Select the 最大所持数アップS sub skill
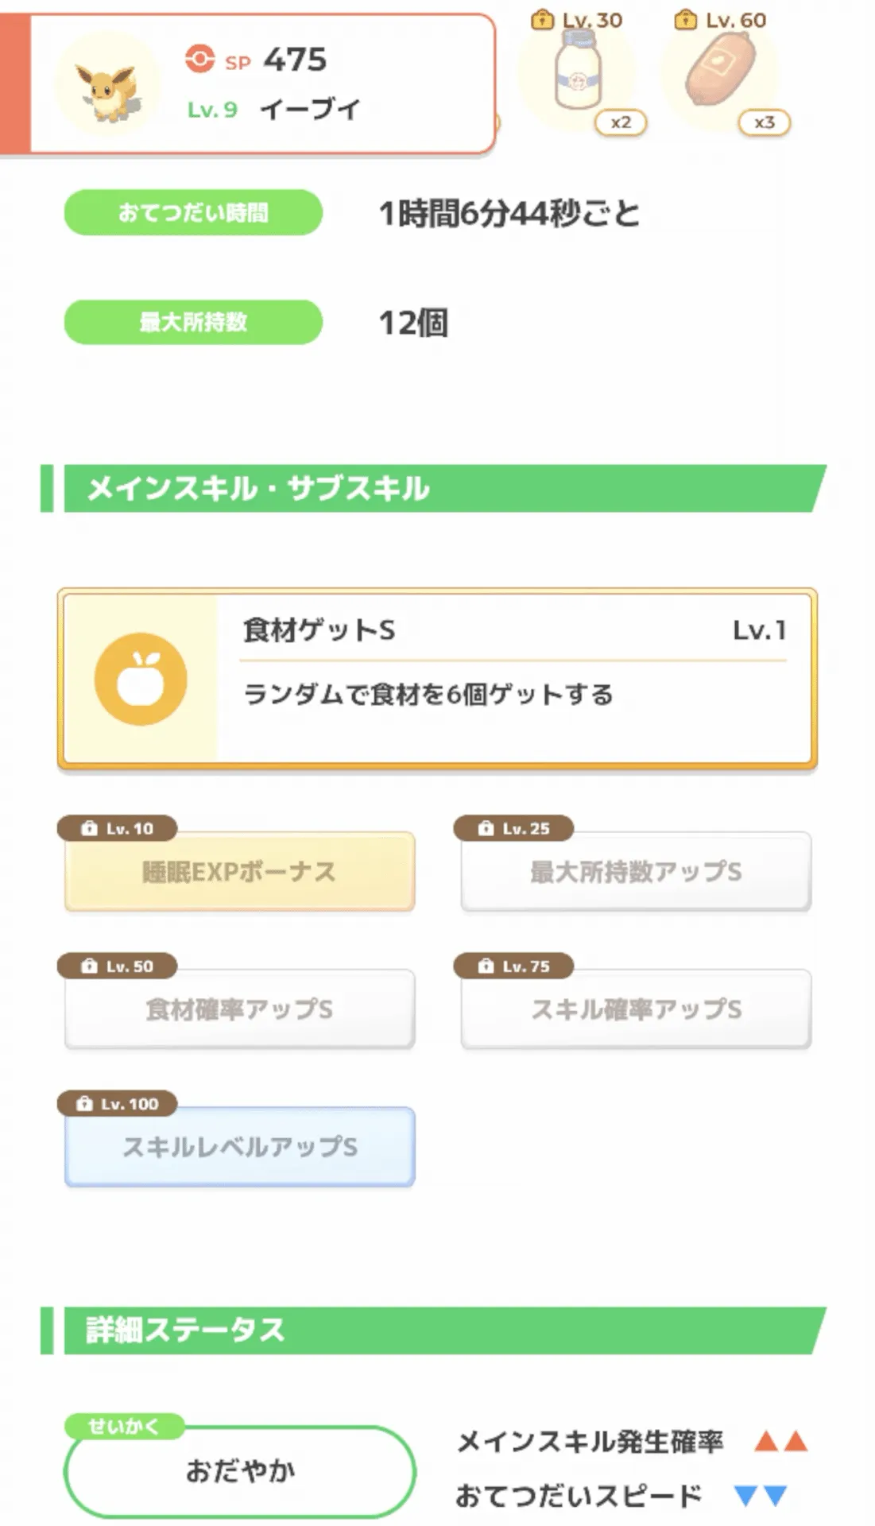 click(636, 872)
